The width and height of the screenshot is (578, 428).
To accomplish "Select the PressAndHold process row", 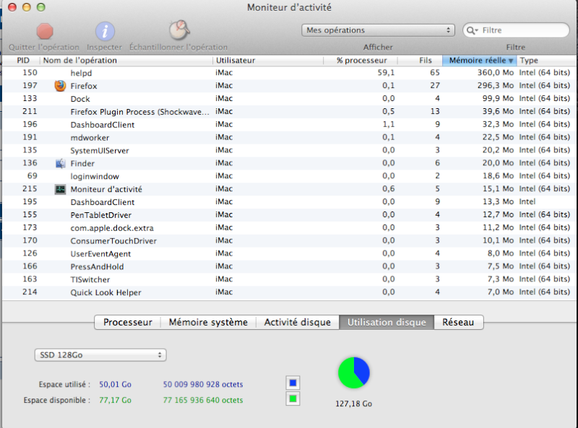I will pos(290,266).
